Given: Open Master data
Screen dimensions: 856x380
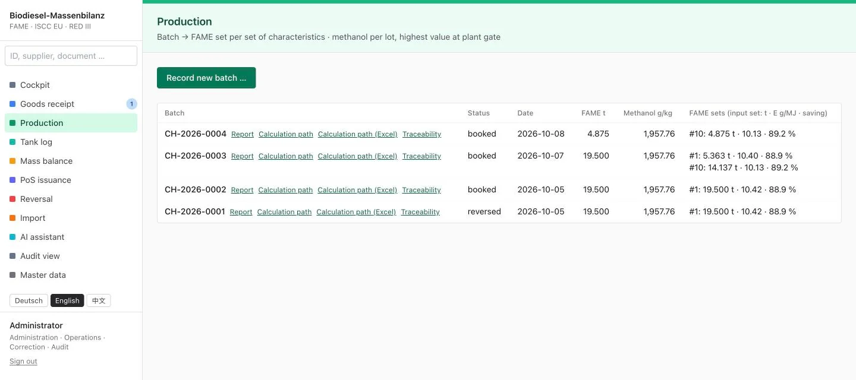Looking at the screenshot, I should pyautogui.click(x=71, y=275).
